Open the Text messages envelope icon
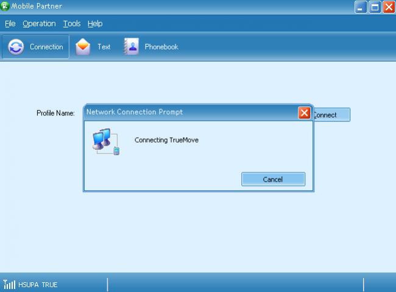Viewport: 396px width, 292px height. tap(83, 47)
